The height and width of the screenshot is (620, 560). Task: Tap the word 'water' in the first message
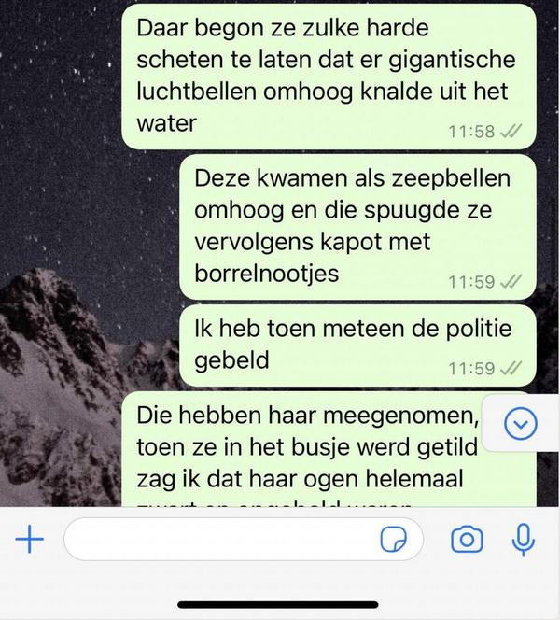(166, 123)
